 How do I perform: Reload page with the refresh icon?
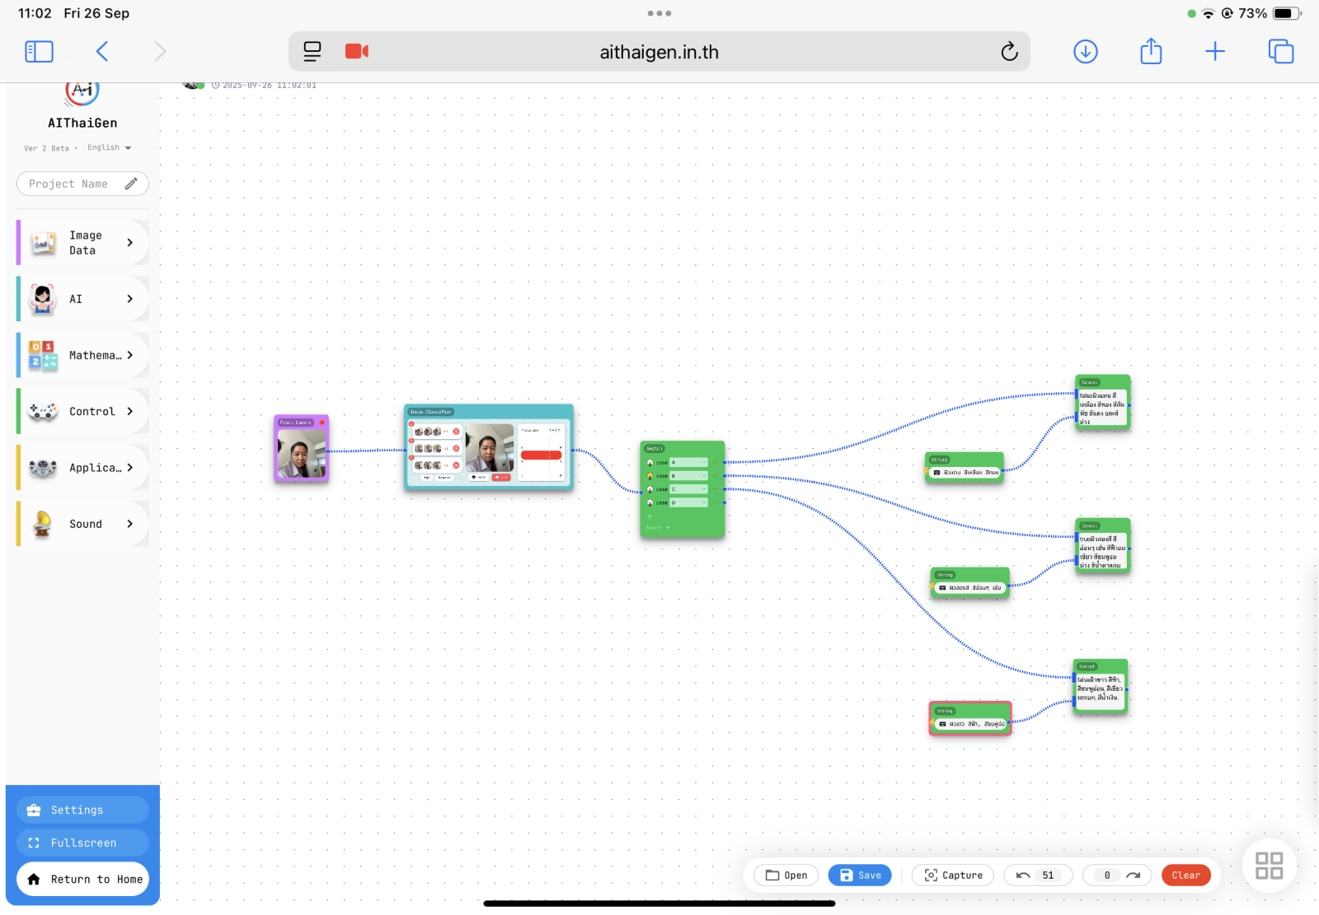pos(1009,52)
